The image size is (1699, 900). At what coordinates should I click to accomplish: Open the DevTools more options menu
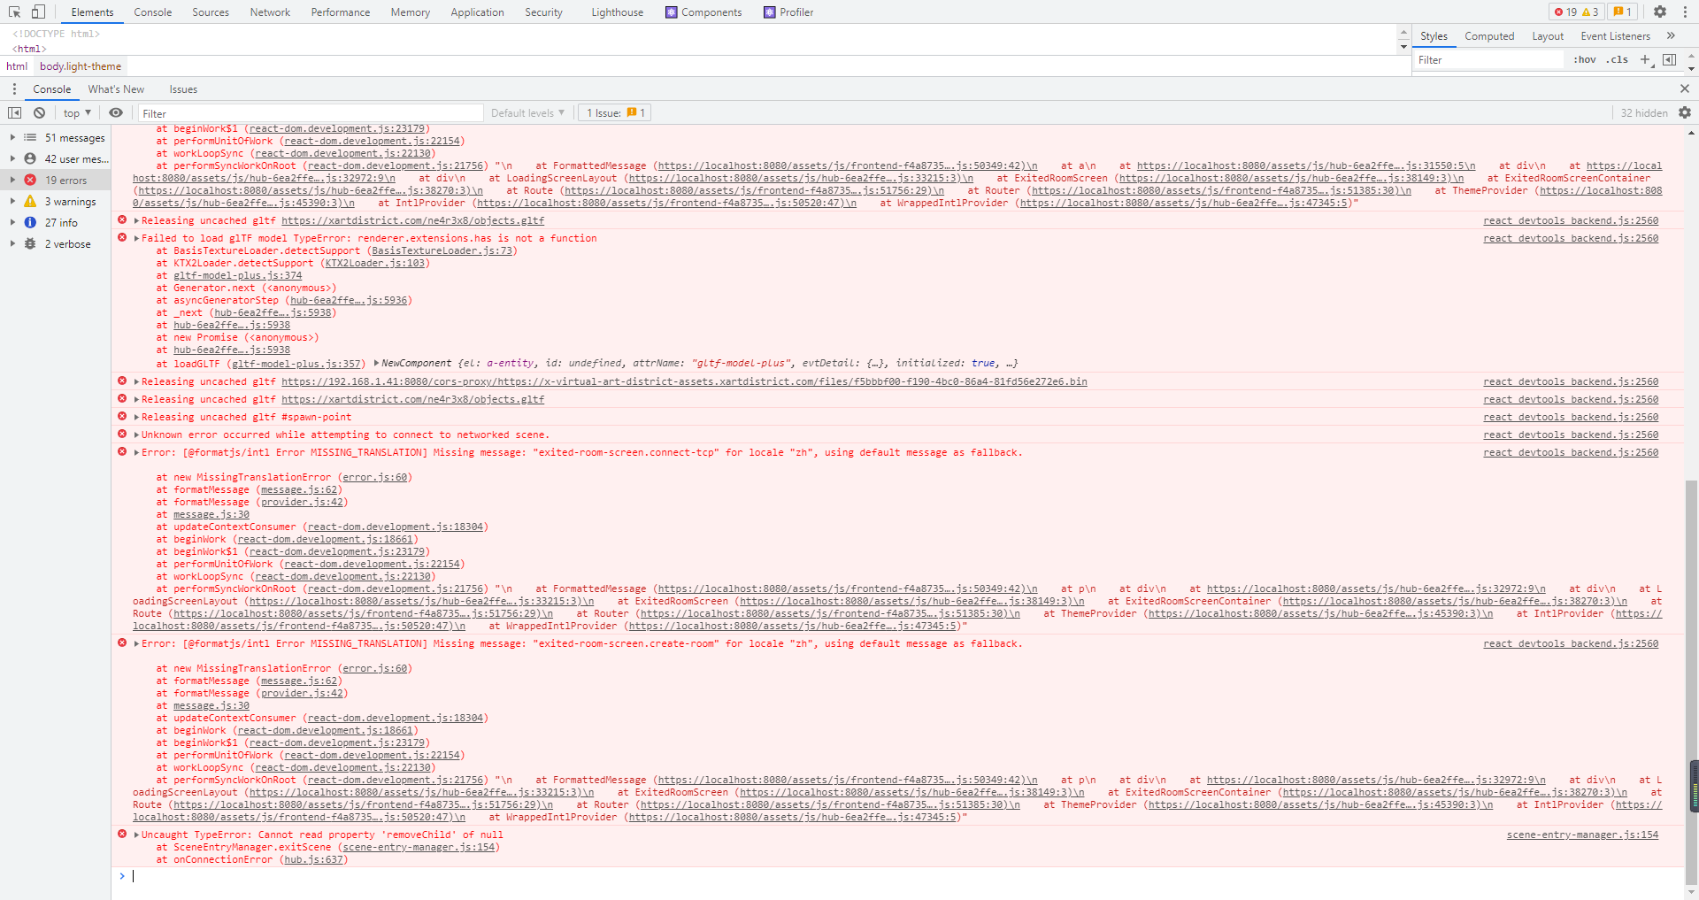coord(1685,12)
